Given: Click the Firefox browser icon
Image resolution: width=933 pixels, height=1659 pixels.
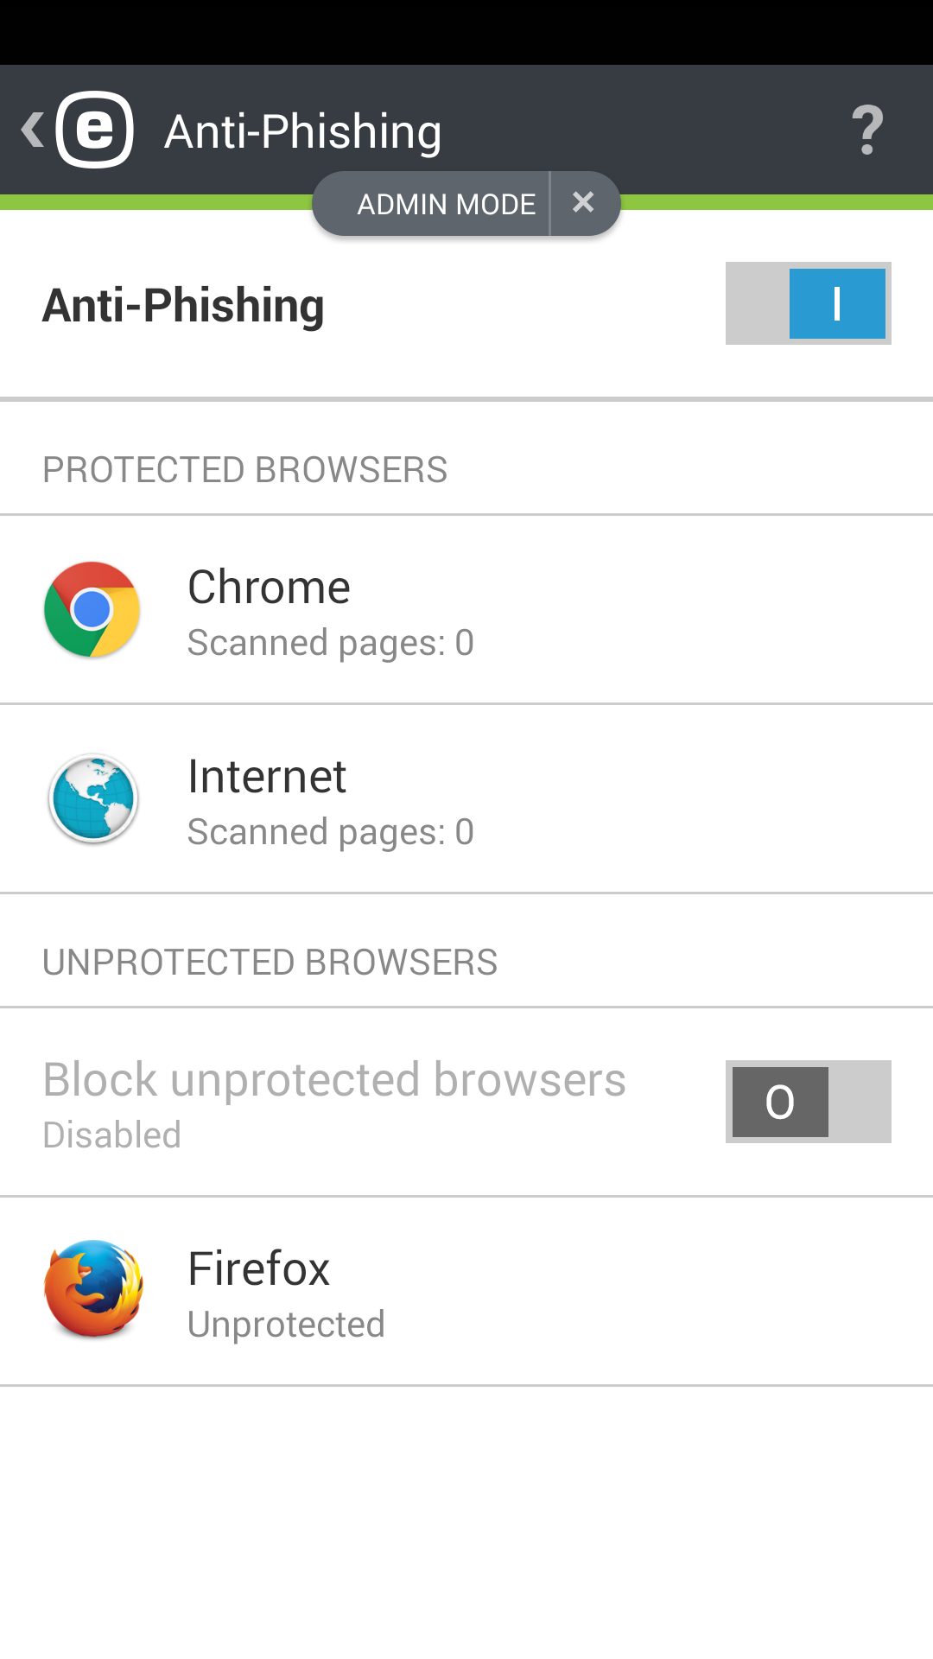Looking at the screenshot, I should pyautogui.click(x=93, y=1290).
